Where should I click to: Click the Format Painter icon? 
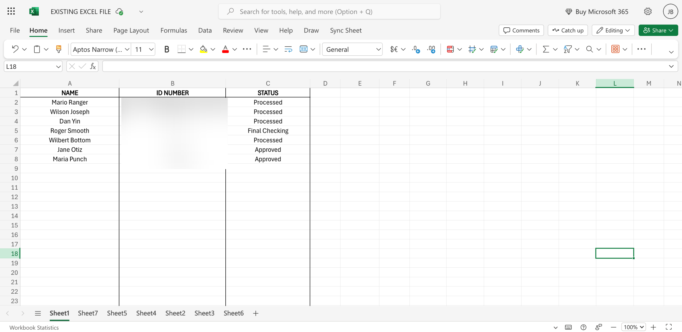[59, 49]
